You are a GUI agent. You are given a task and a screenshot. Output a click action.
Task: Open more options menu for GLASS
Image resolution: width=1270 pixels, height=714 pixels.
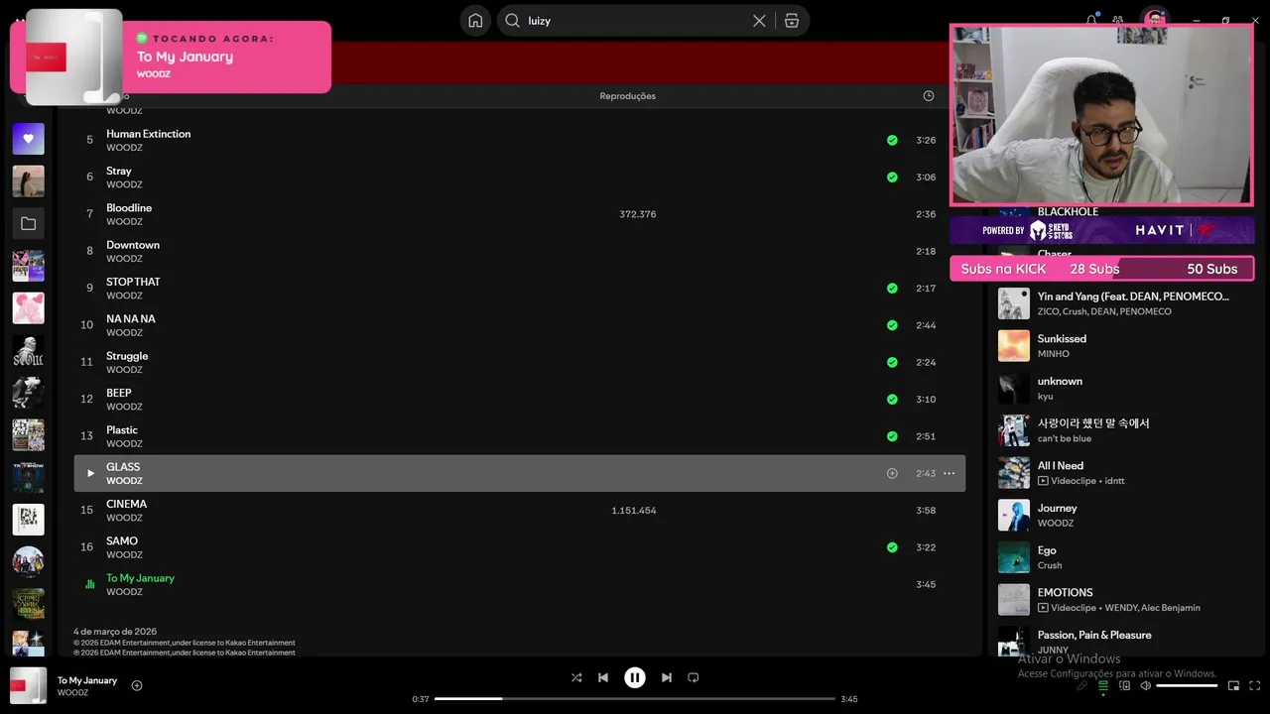click(949, 473)
